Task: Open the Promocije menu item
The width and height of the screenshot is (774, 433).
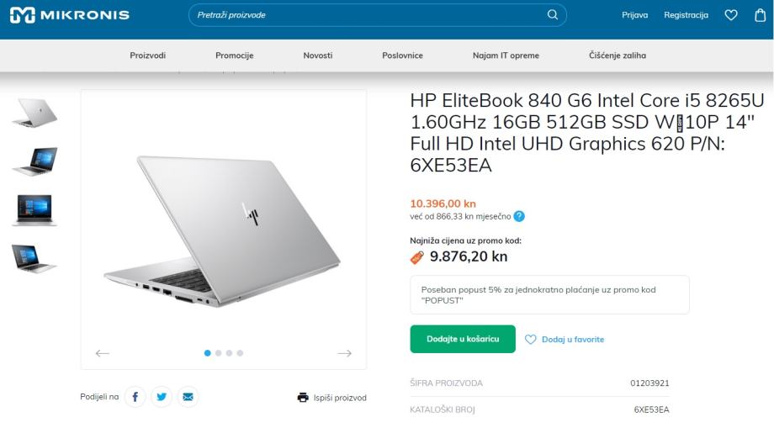Action: point(235,55)
